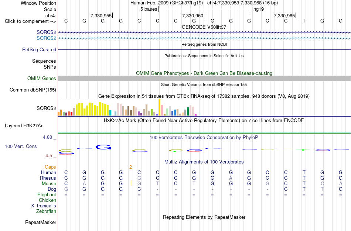Screen dimensions: 351x231
Task: Open the OMIM Genes track label
Action: 42,79
